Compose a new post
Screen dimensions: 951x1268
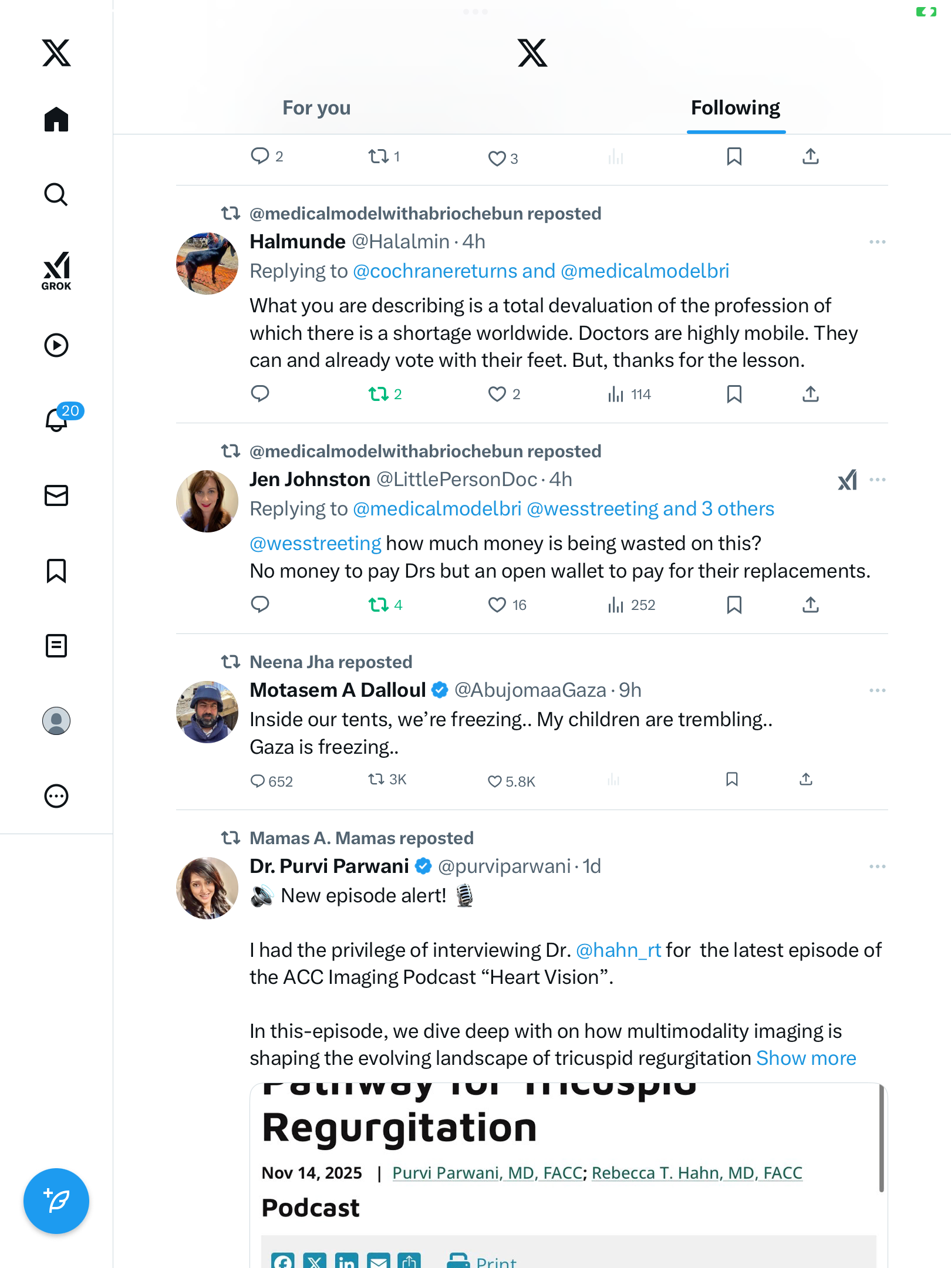(56, 1201)
